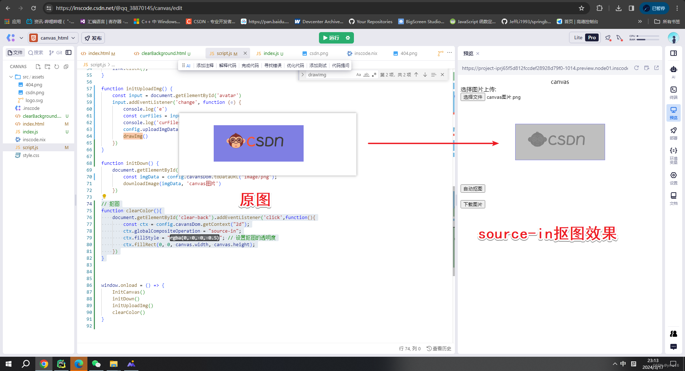Switch to Pro mode
This screenshot has width=685, height=371.
[592, 37]
